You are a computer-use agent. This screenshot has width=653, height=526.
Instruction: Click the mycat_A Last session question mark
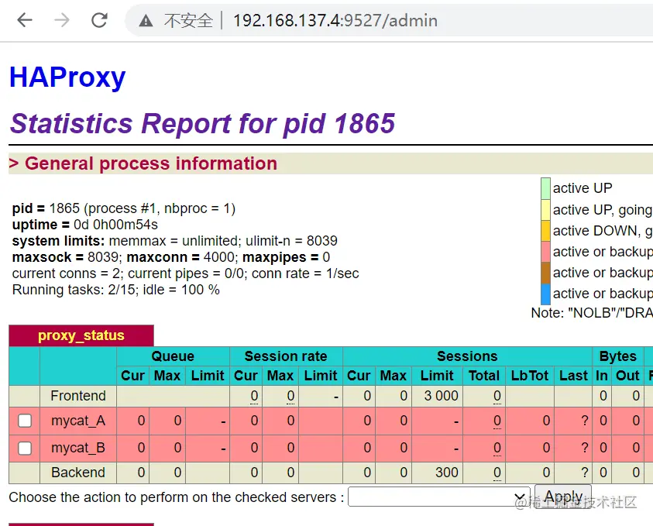pyautogui.click(x=584, y=421)
